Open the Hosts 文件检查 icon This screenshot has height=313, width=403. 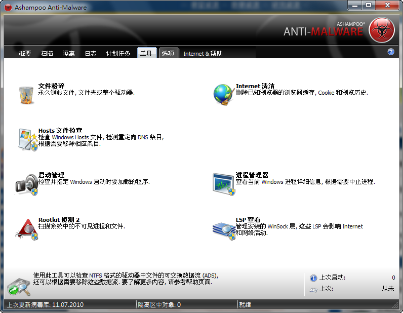[27, 140]
